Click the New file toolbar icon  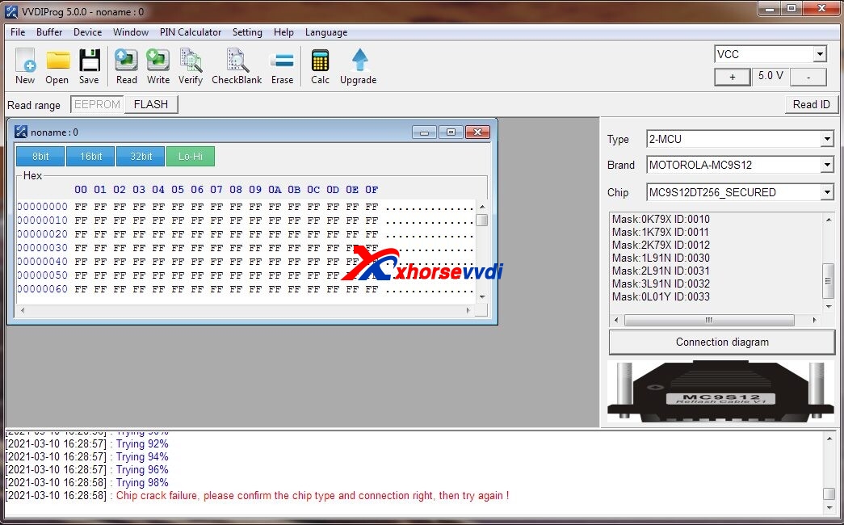click(25, 65)
